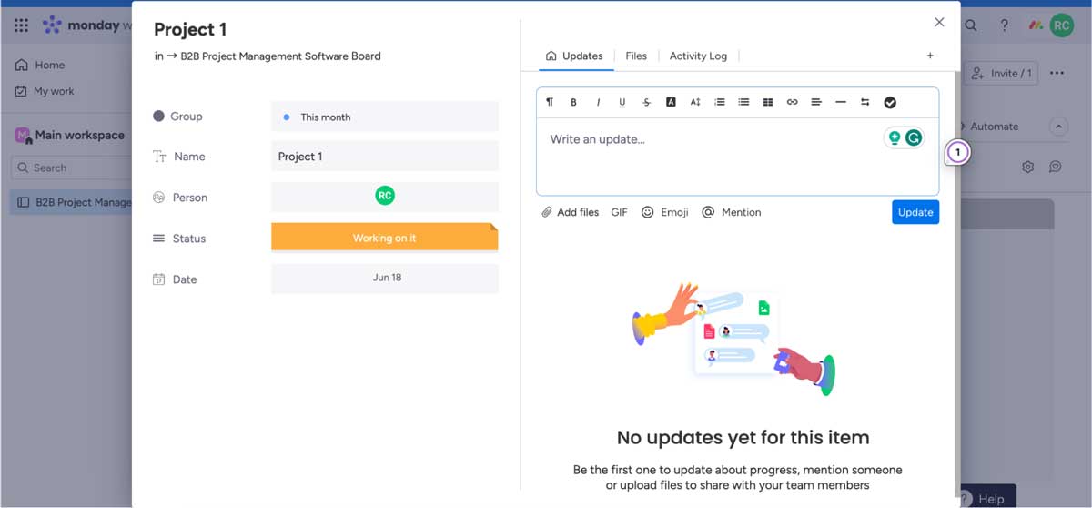1092x508 pixels.
Task: Switch to the Files tab
Action: (x=636, y=56)
